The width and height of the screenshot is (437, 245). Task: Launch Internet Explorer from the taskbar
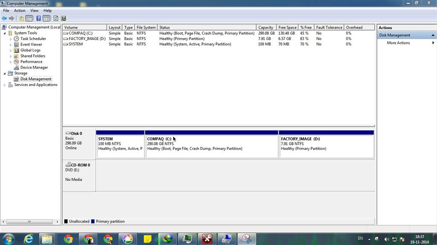[x=29, y=239]
